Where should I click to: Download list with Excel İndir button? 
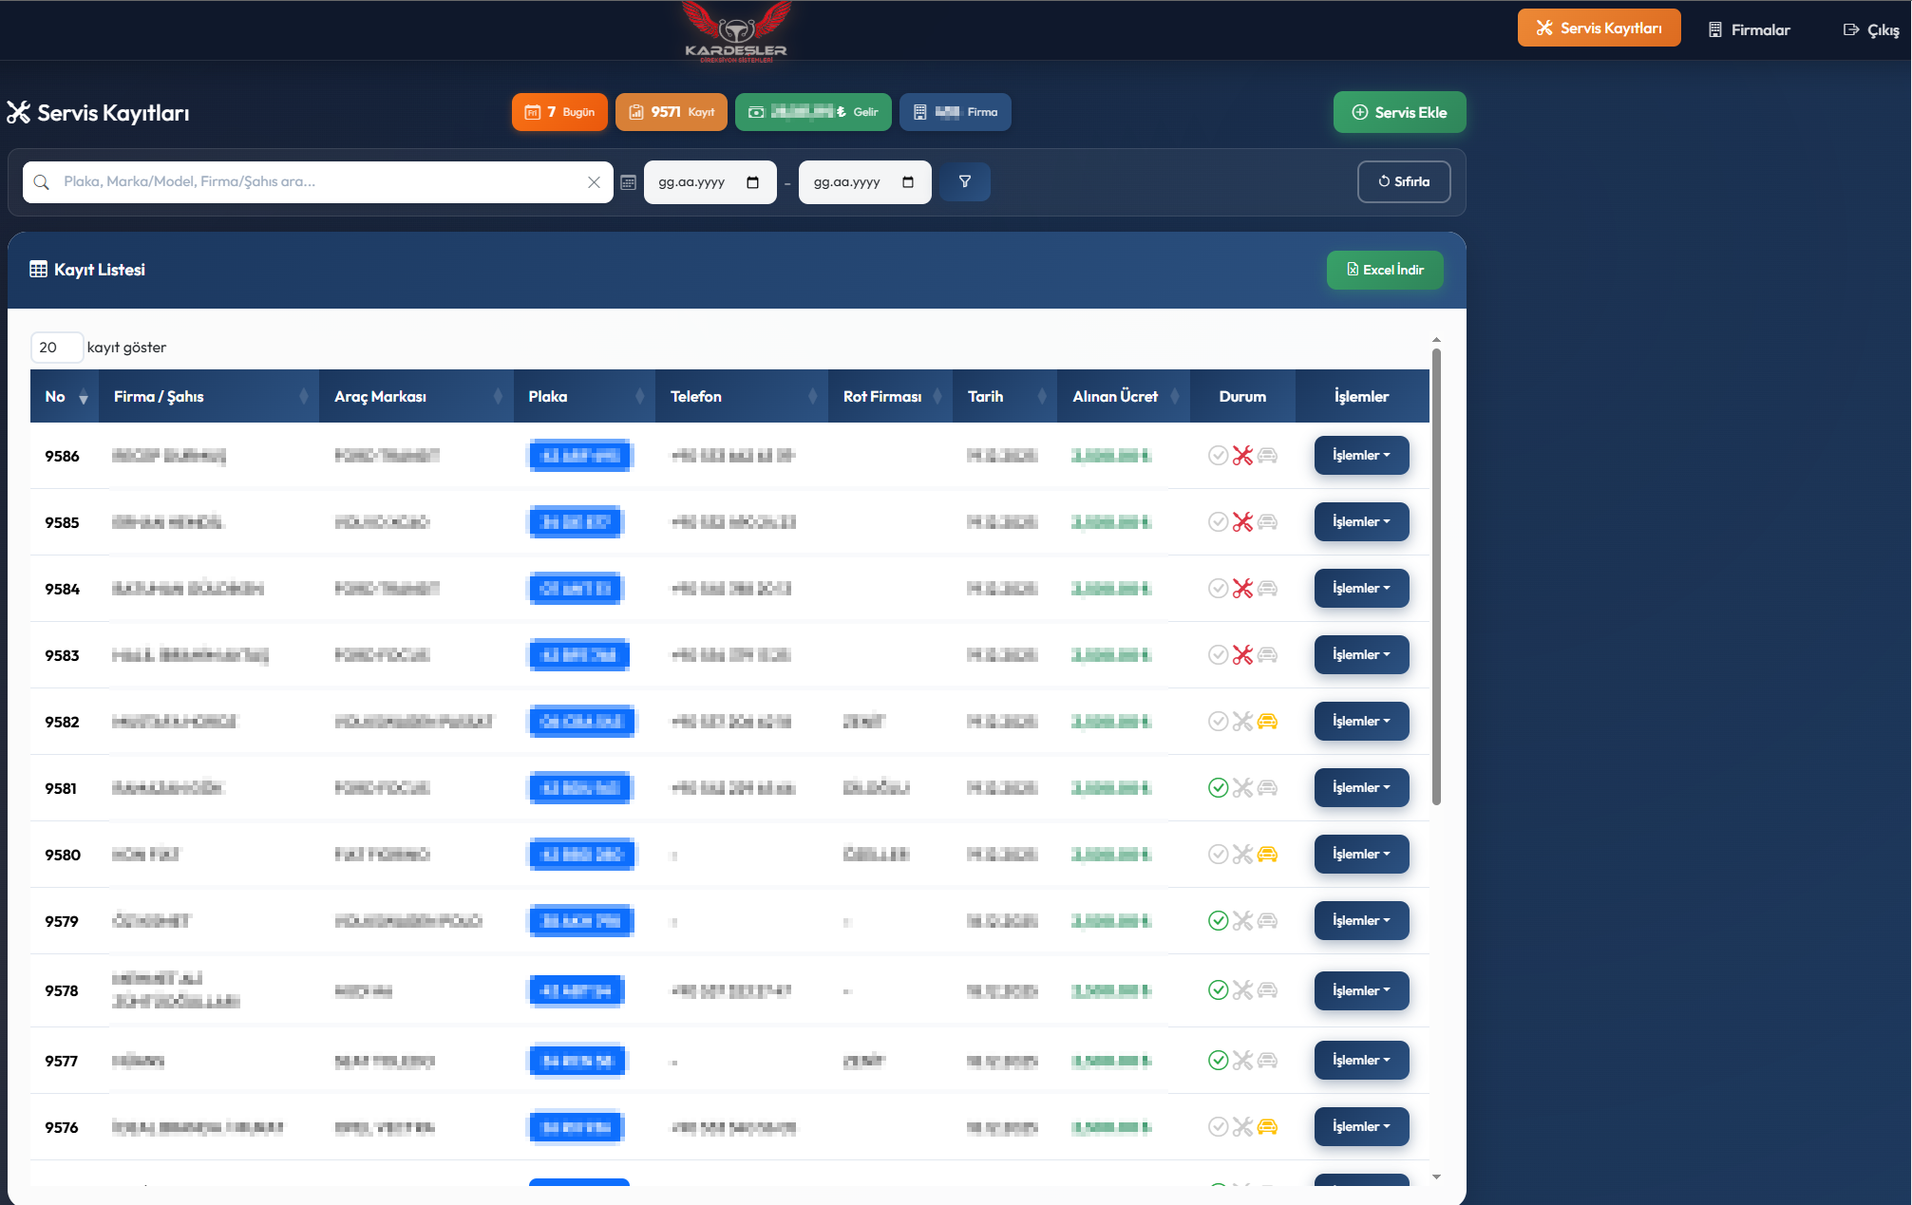1385,270
